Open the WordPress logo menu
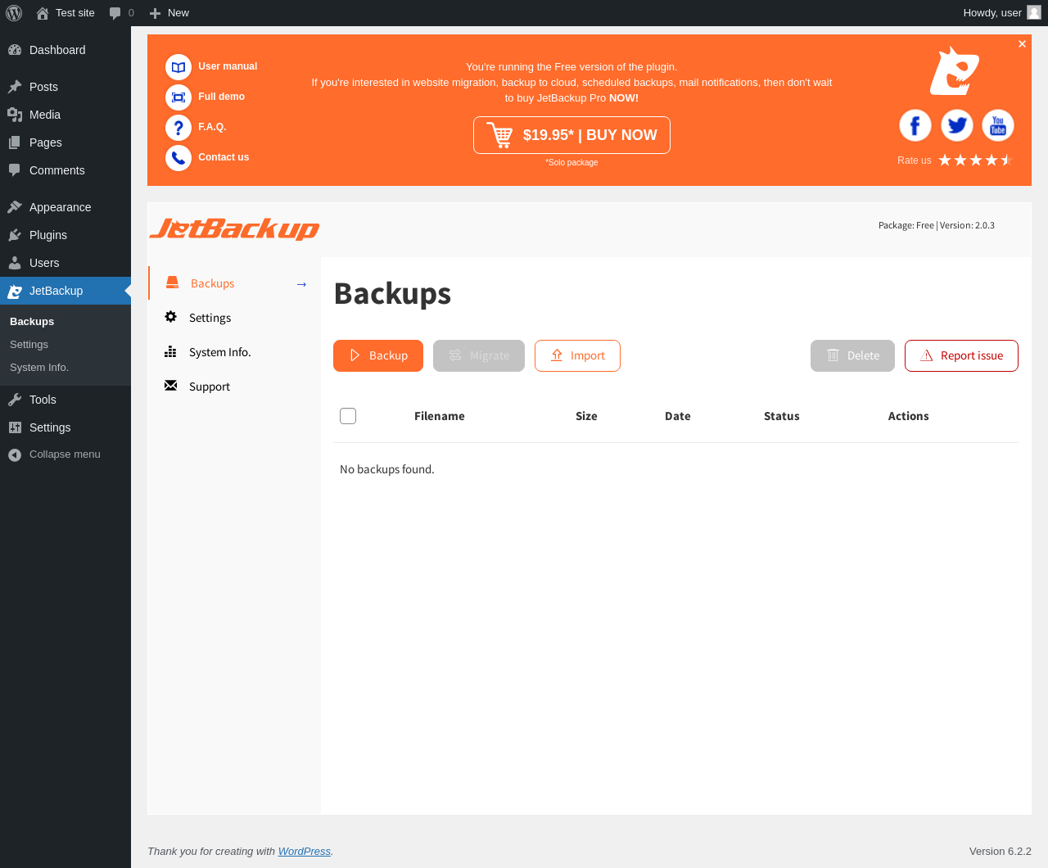The width and height of the screenshot is (1048, 868). pos(14,13)
